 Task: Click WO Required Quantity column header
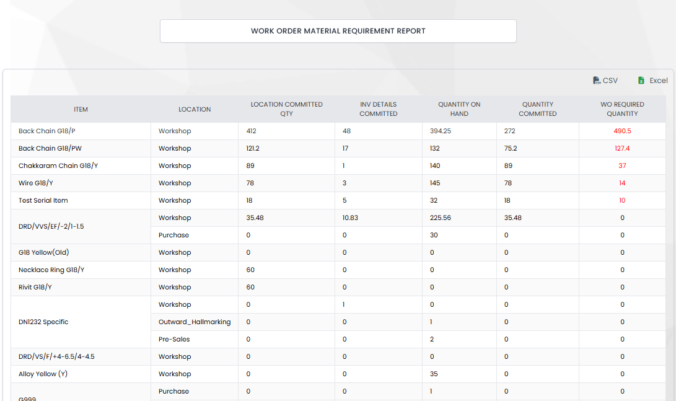tap(622, 109)
